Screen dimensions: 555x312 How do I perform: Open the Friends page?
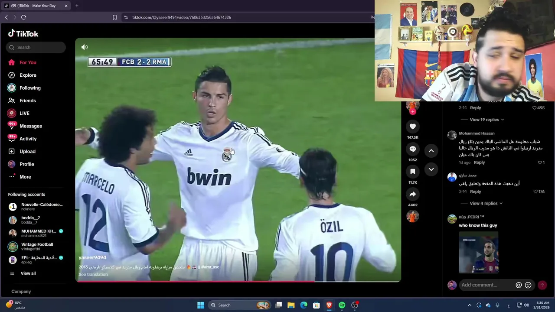point(27,101)
